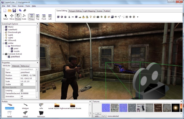The width and height of the screenshot is (184, 119).
Task: Switch to the Materials properties tab
Action: (16, 66)
